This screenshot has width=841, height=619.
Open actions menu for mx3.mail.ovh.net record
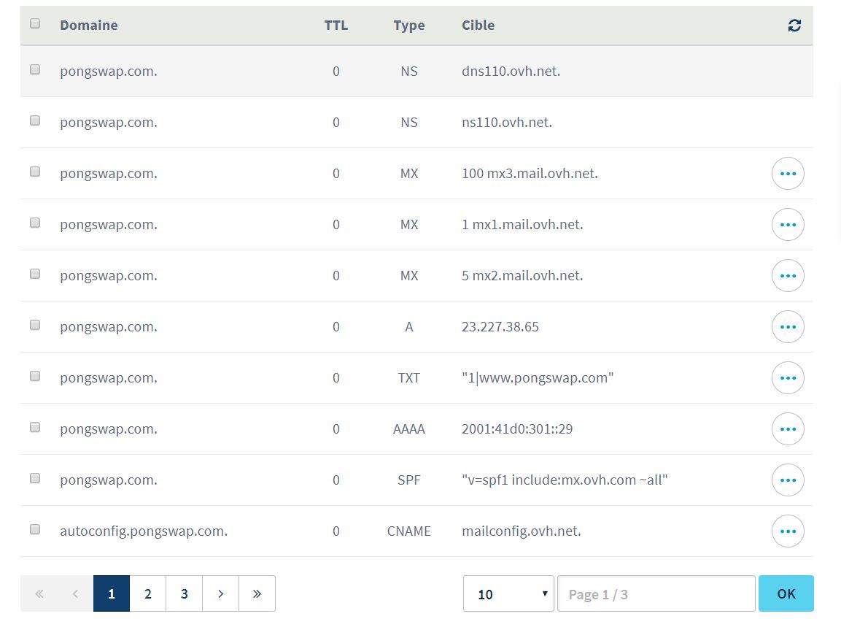point(788,174)
